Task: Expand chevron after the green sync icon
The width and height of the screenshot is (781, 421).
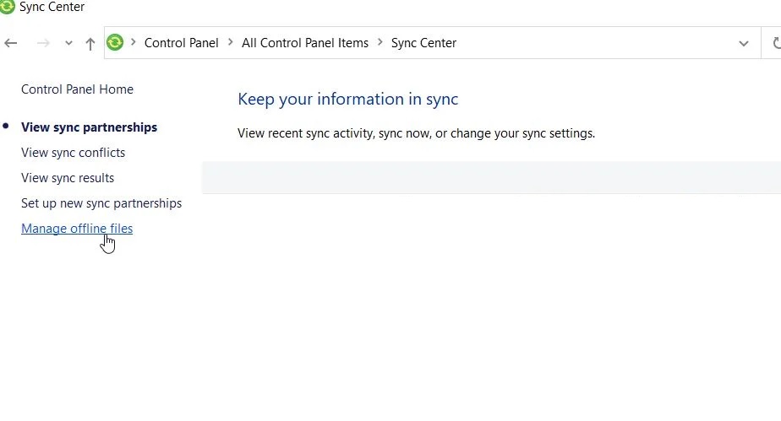Action: [134, 42]
